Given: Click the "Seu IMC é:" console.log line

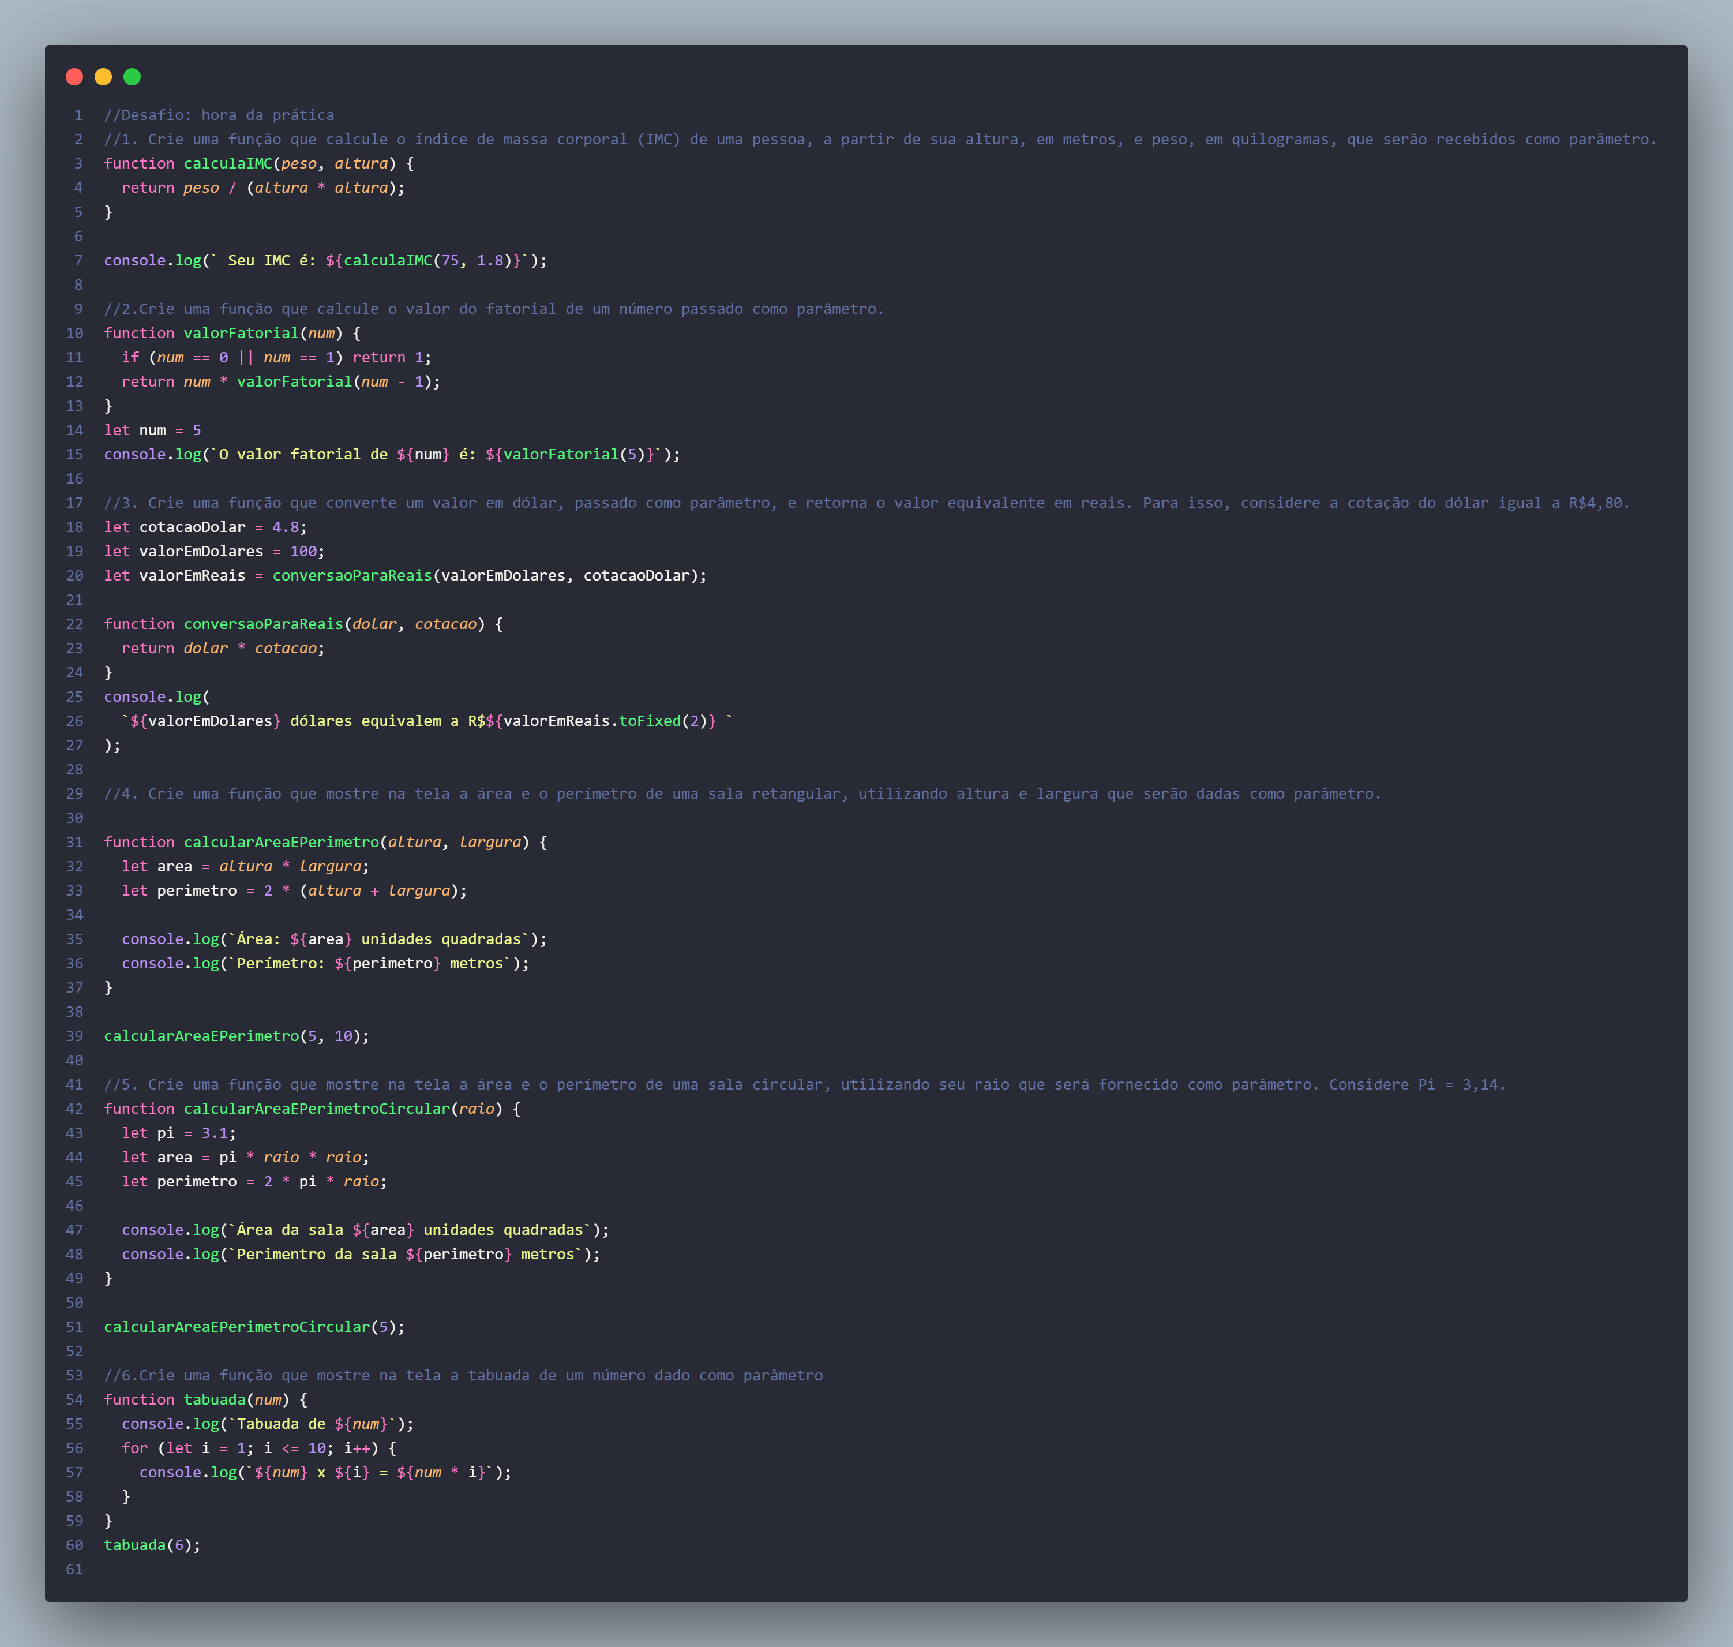Looking at the screenshot, I should click(x=325, y=261).
